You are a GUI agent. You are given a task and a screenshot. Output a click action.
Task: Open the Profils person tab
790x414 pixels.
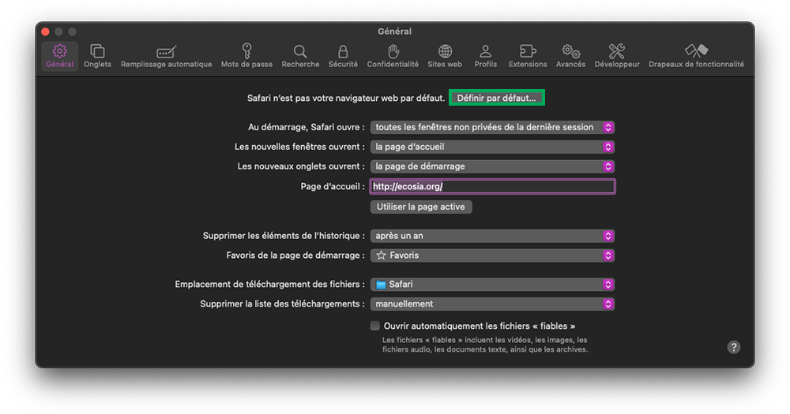pos(485,56)
